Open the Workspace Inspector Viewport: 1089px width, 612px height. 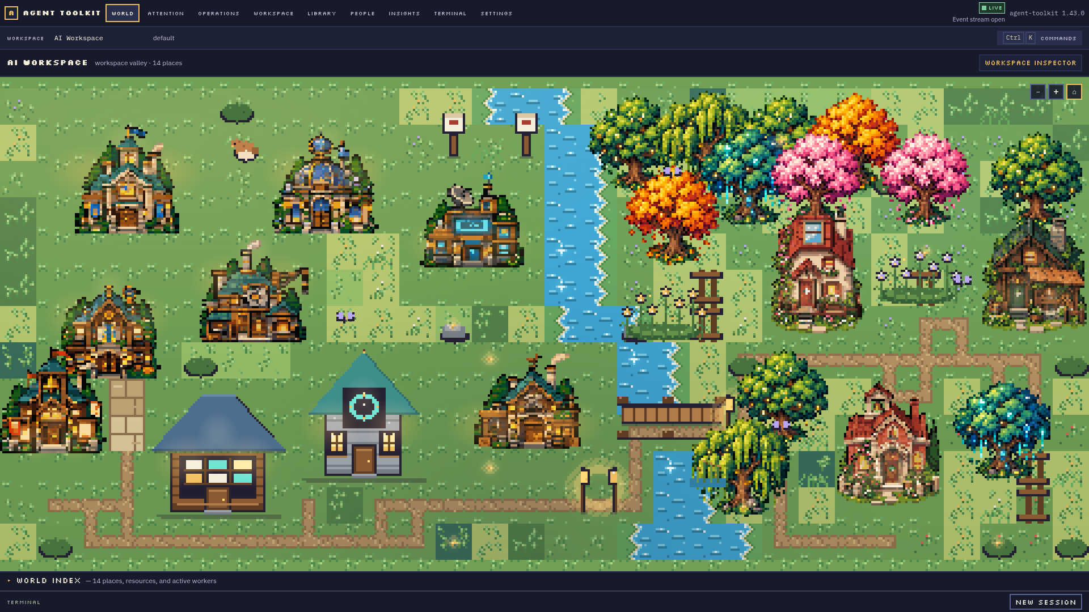1031,63
